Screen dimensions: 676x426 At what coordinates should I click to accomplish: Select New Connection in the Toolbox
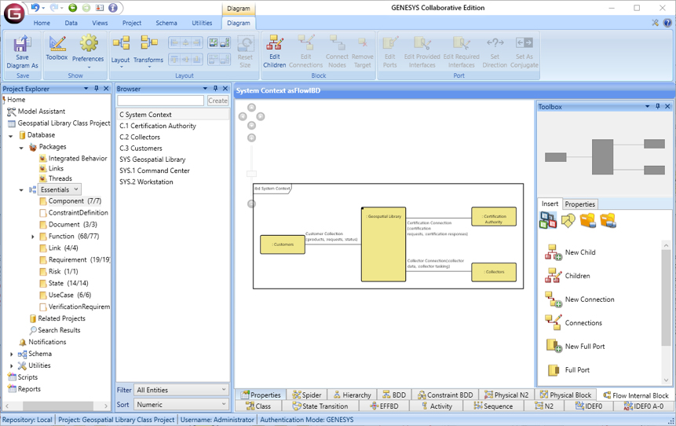[554, 299]
